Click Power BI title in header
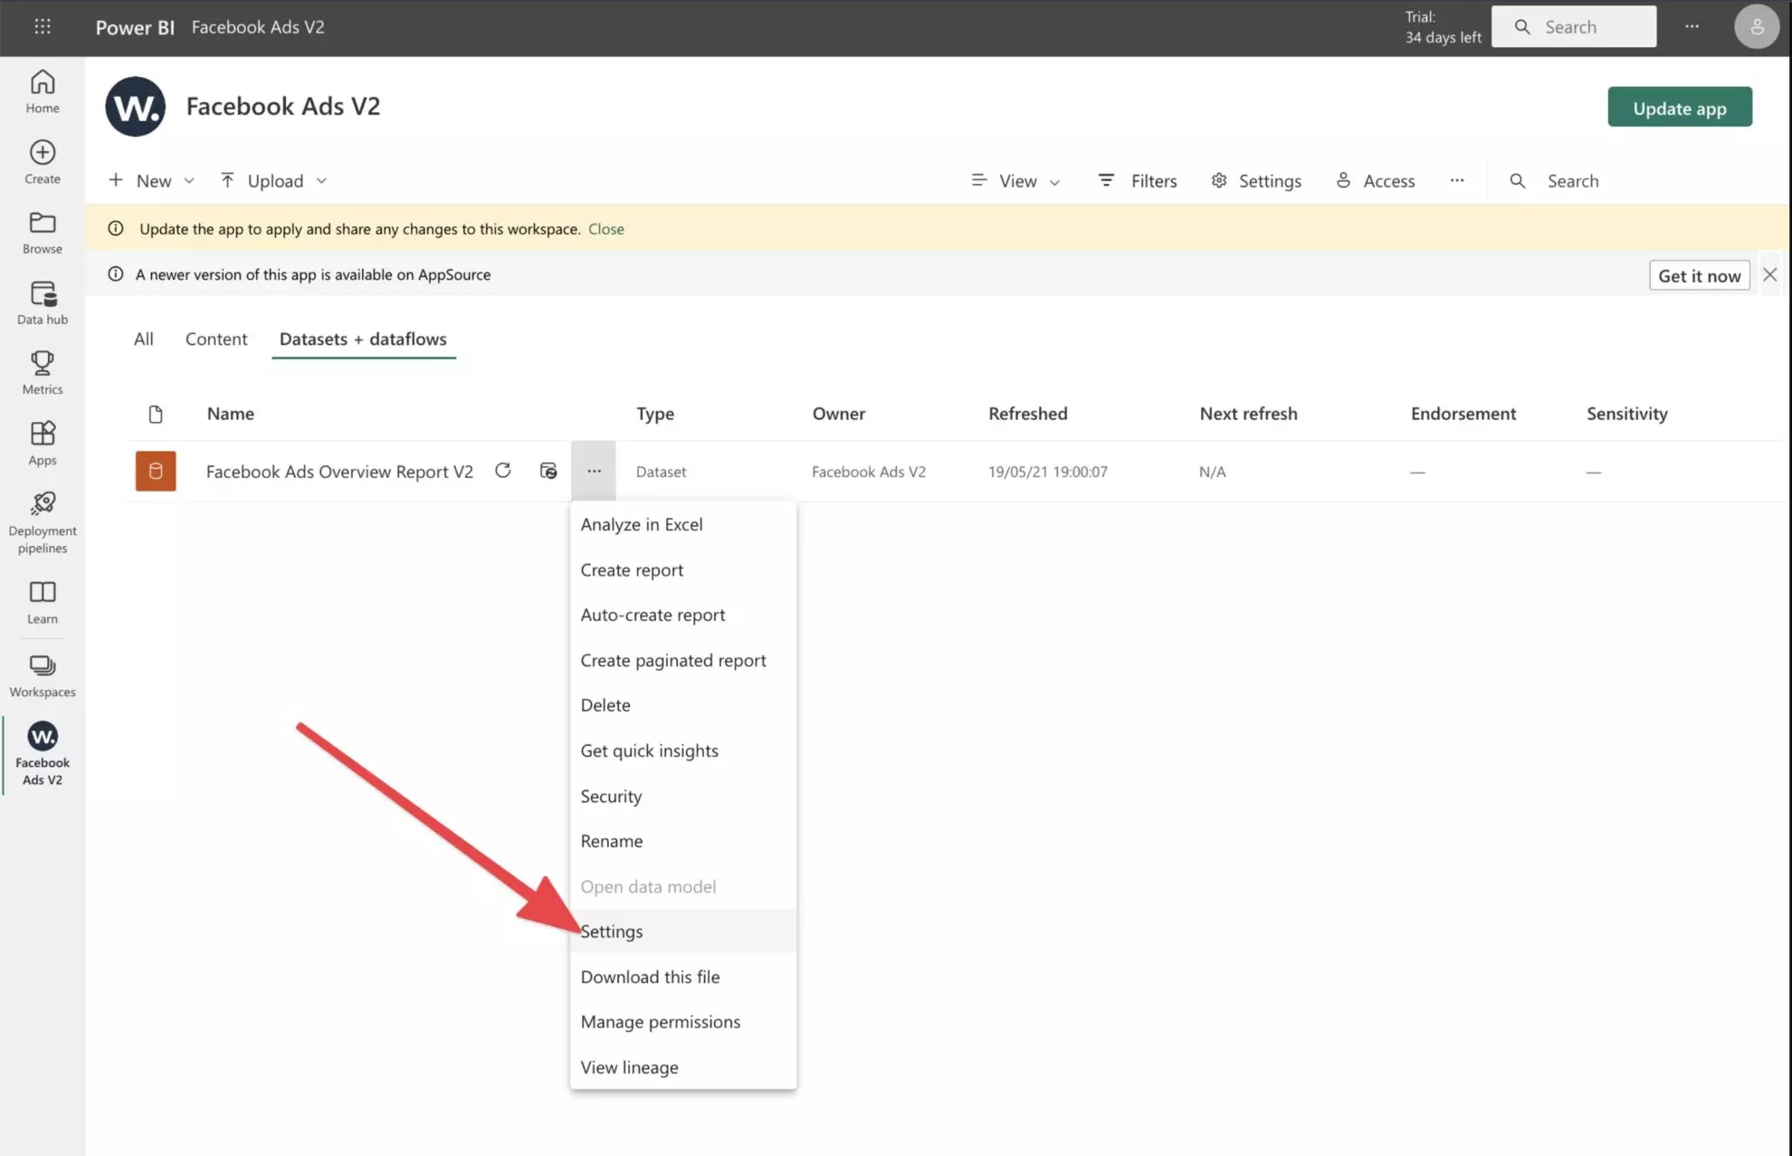 point(135,27)
